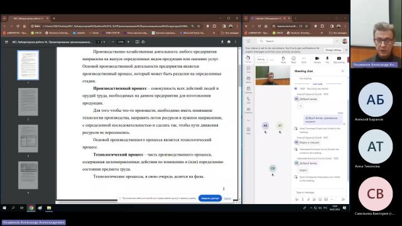Screen dimensions: 402x226
Task: Open Teams settings-and-more dots near the avatar
Action: pos(337,41)
